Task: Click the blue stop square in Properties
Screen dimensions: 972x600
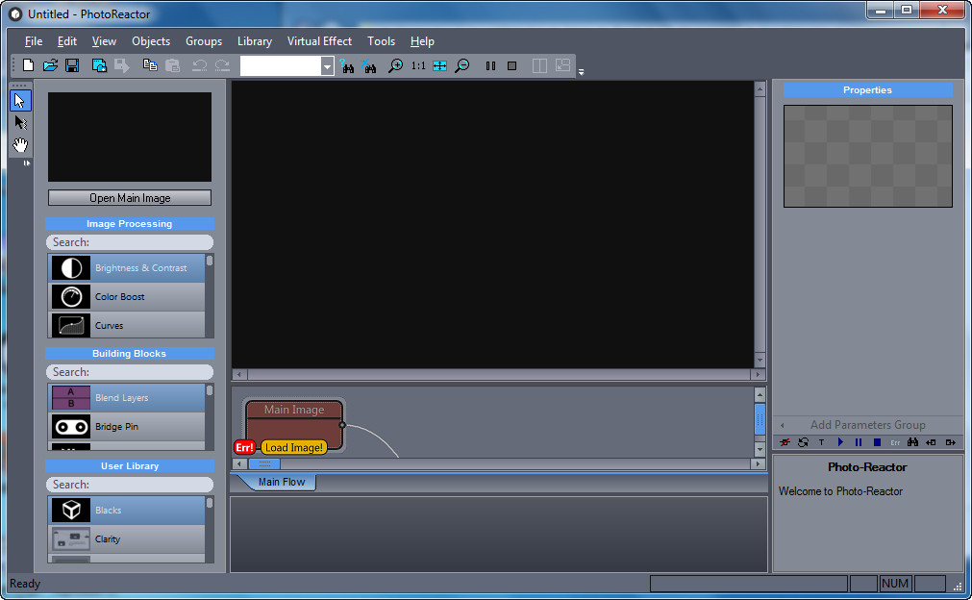Action: pos(877,442)
